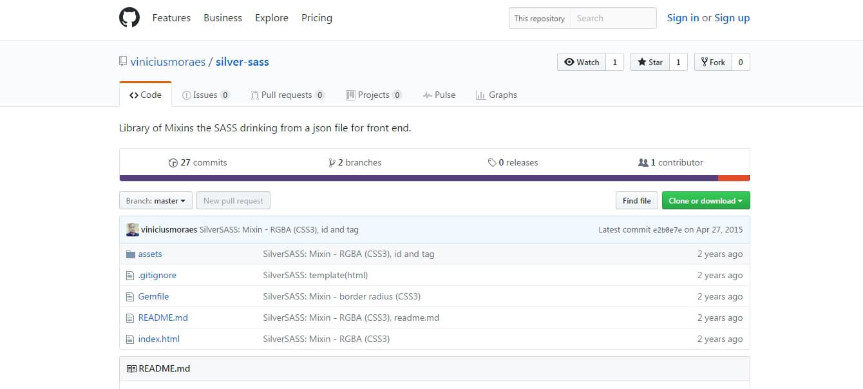Click the New pull request button
The image size is (863, 389).
click(233, 201)
